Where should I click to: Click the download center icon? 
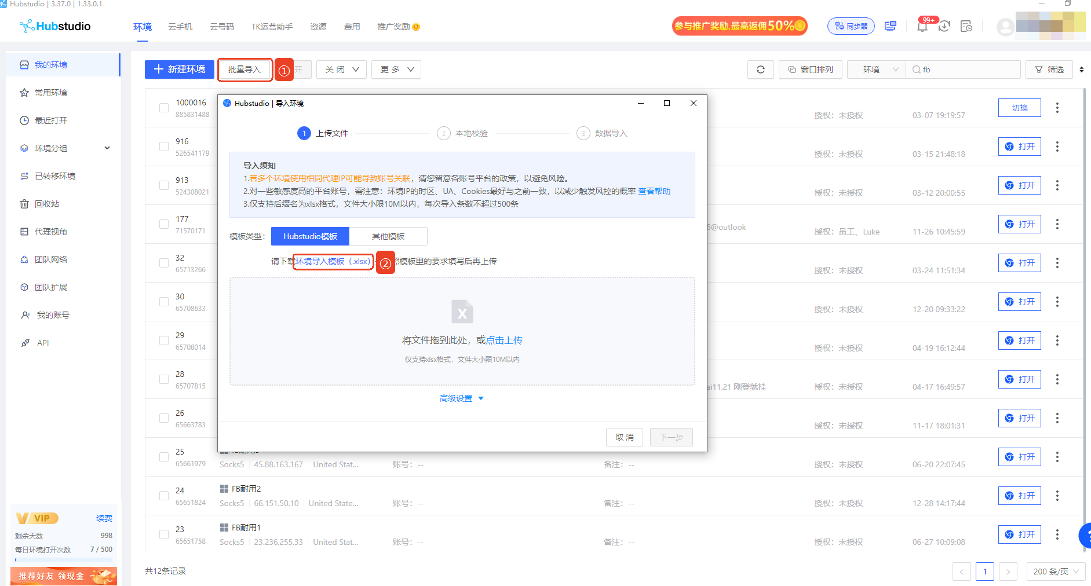[944, 26]
